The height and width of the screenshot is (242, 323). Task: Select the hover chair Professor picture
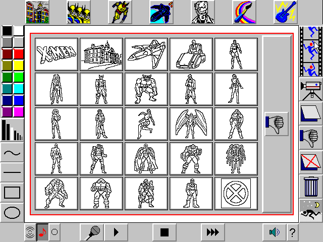pyautogui.click(x=191, y=54)
